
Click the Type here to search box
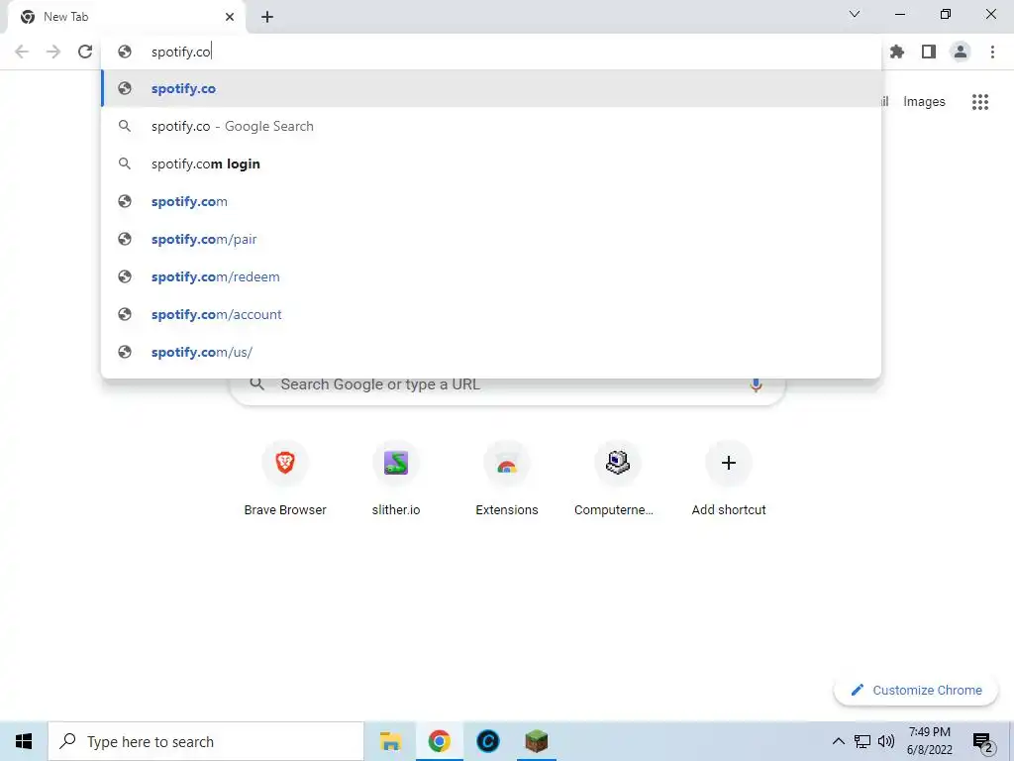click(206, 741)
